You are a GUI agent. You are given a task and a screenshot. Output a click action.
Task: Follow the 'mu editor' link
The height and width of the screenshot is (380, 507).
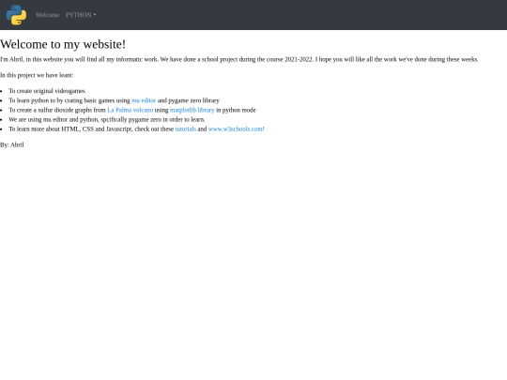(x=144, y=100)
